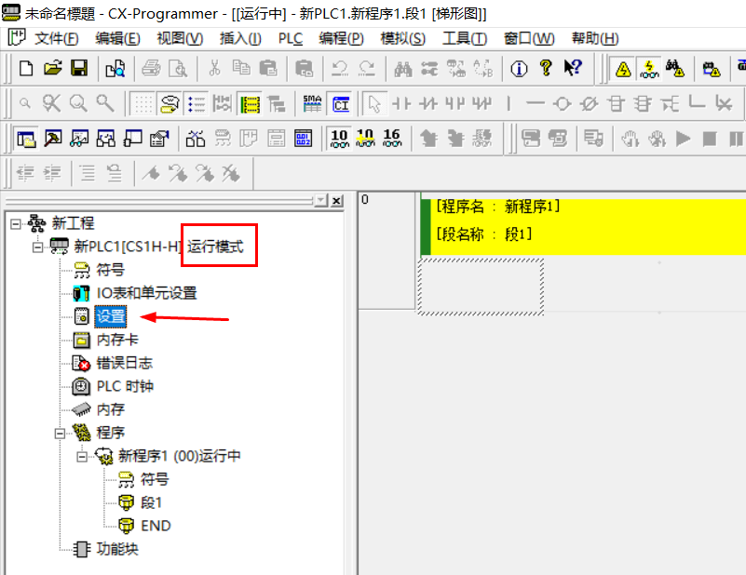Open the 帮助(H) menu
This screenshot has width=746, height=575.
tap(595, 38)
